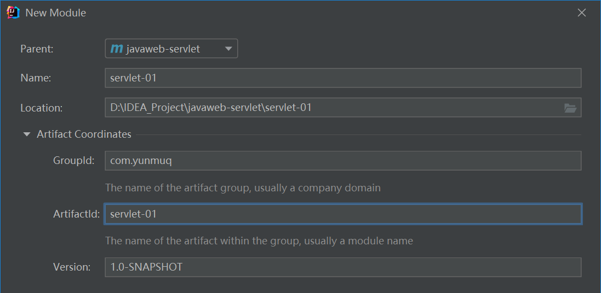This screenshot has width=601, height=293.
Task: Select the GroupId input containing com.yunmuq
Action: pos(342,161)
